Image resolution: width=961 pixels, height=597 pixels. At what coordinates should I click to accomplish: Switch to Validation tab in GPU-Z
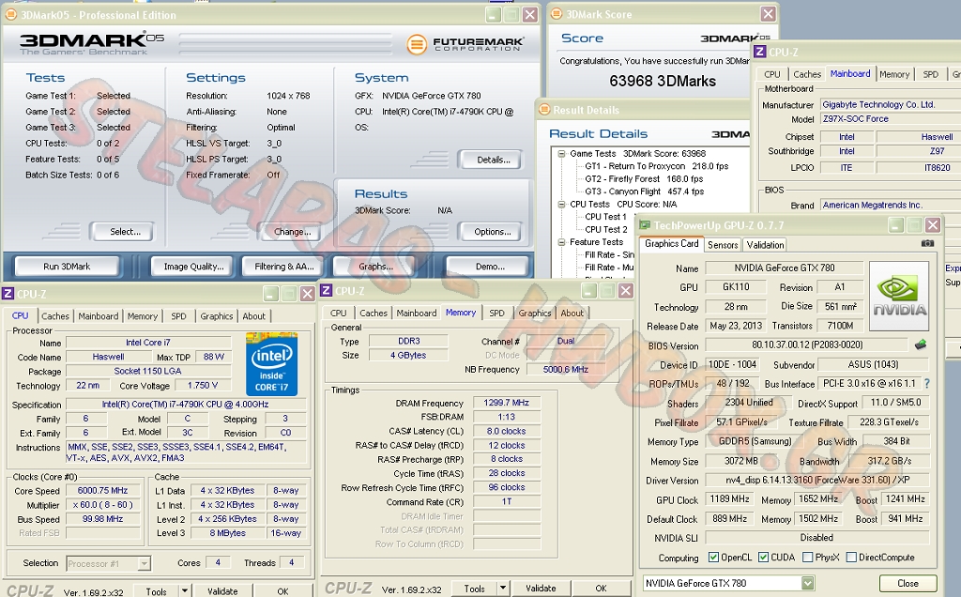tap(765, 245)
